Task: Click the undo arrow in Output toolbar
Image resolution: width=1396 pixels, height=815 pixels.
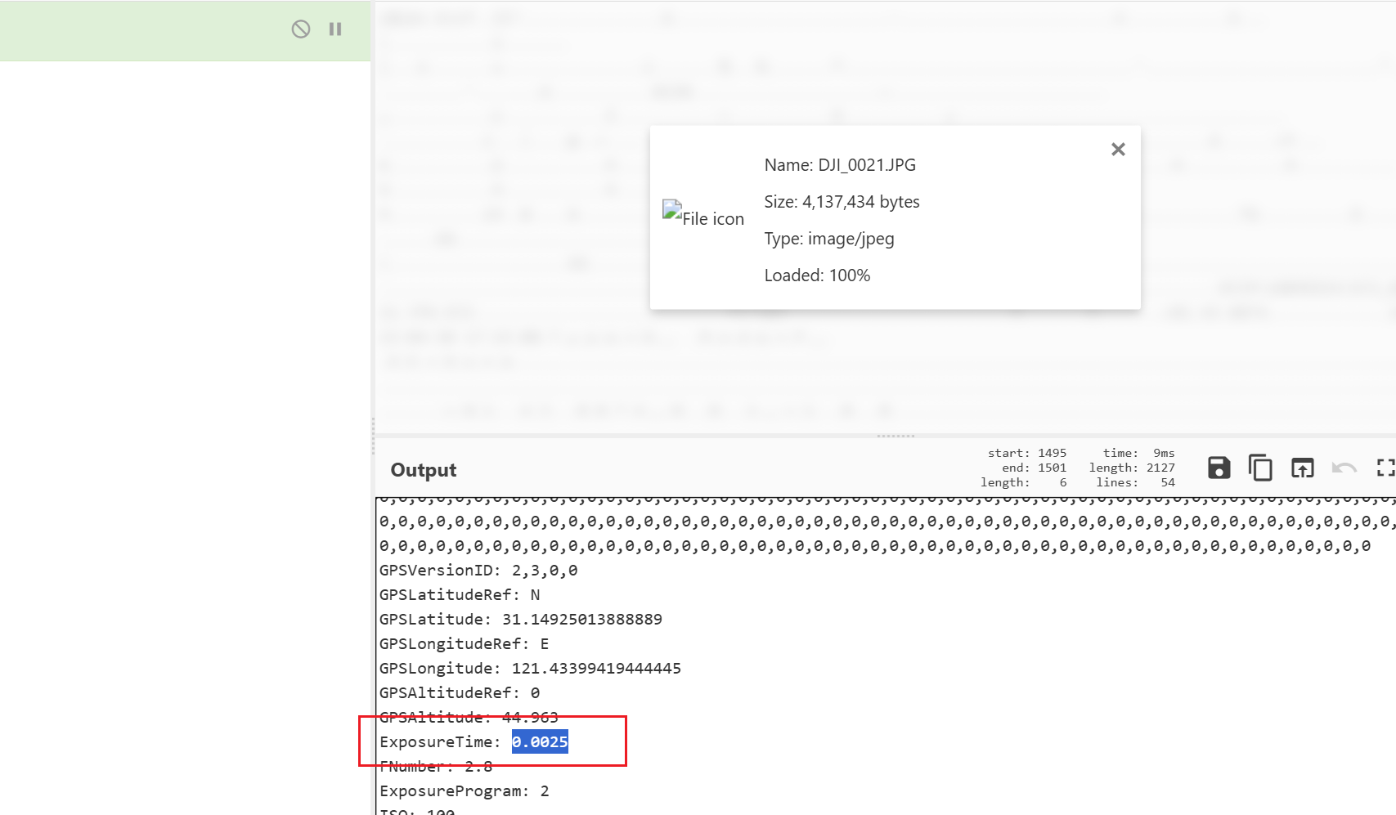Action: tap(1344, 468)
